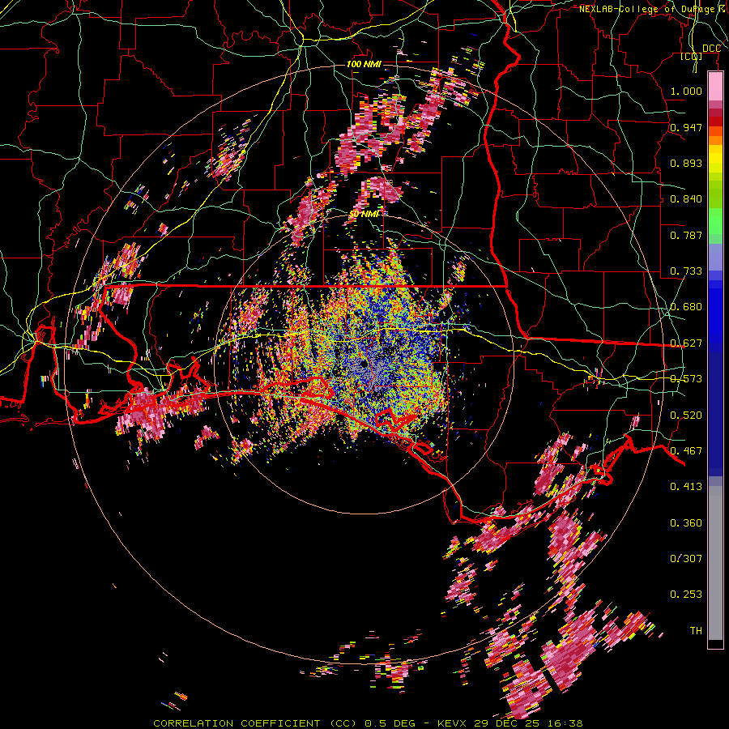Click the black radar site dot

(364, 364)
